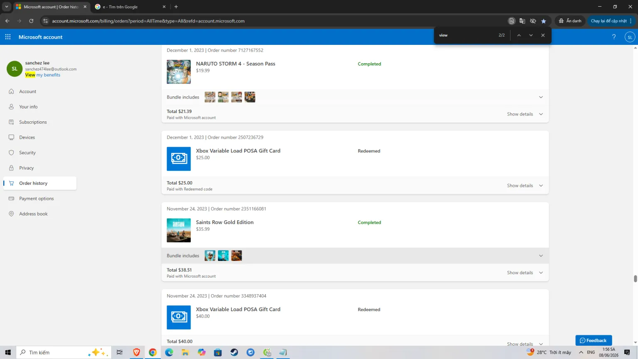Click the Saints Row Gold Edition cover thumbnail

pos(179,231)
